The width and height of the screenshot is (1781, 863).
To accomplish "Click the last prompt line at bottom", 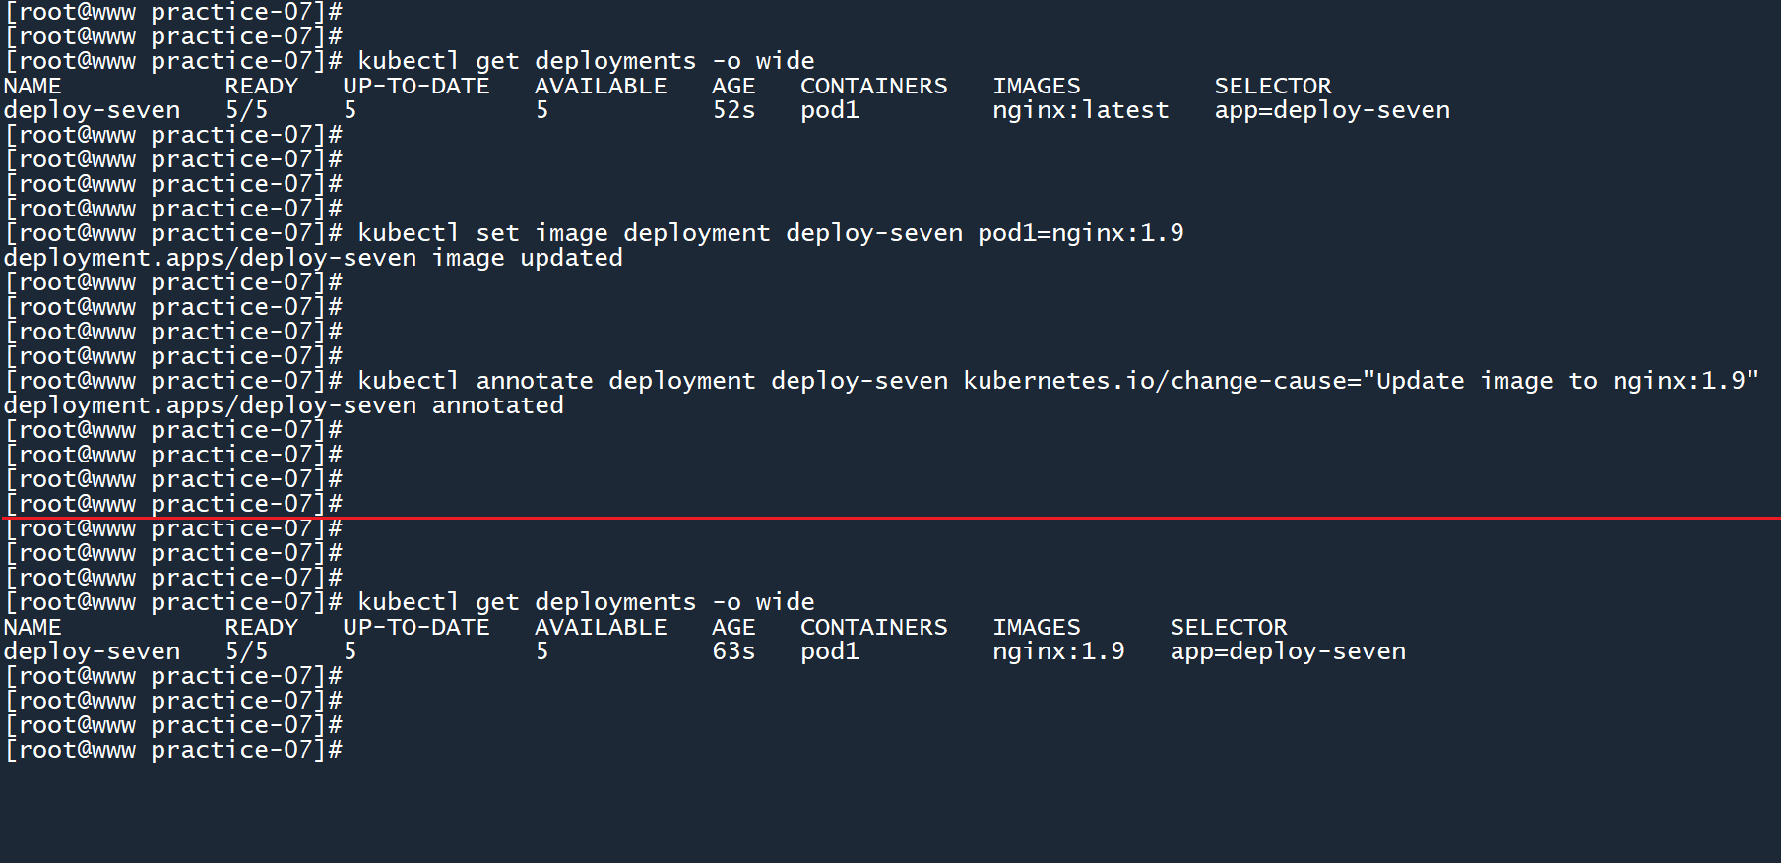I will pos(173,750).
